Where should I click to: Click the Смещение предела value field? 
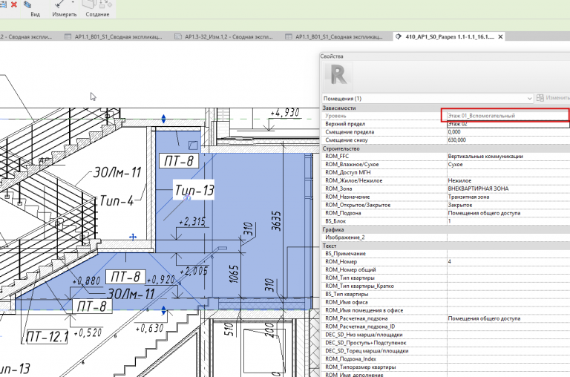coord(508,132)
